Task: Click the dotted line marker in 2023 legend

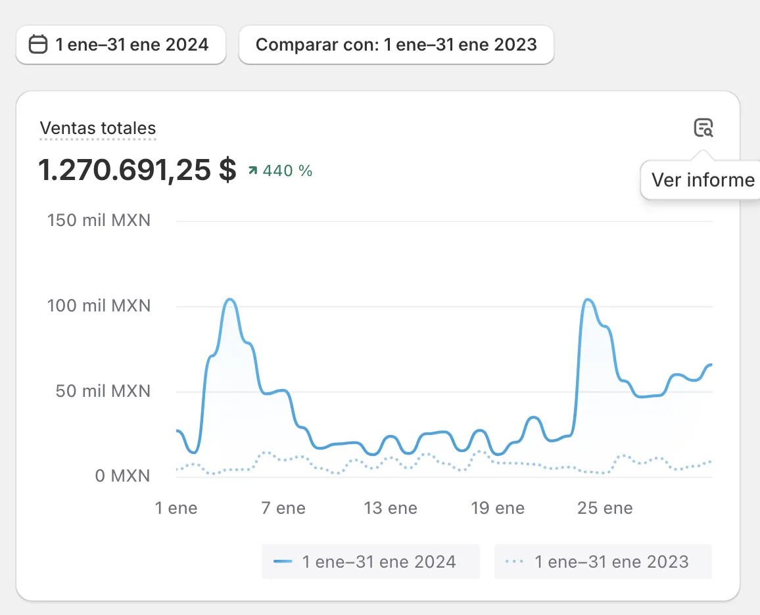Action: click(515, 562)
